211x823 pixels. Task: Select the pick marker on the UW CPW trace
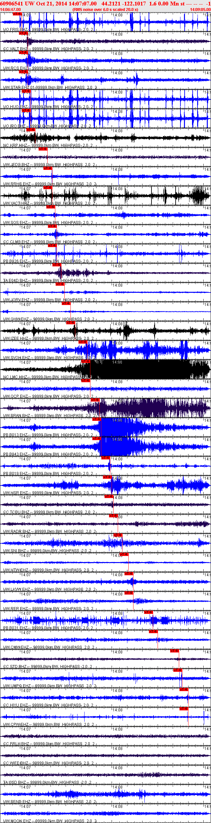point(184,709)
